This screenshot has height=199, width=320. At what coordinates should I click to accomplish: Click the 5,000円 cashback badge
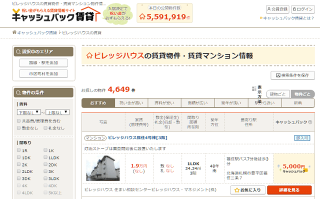tap(294, 168)
